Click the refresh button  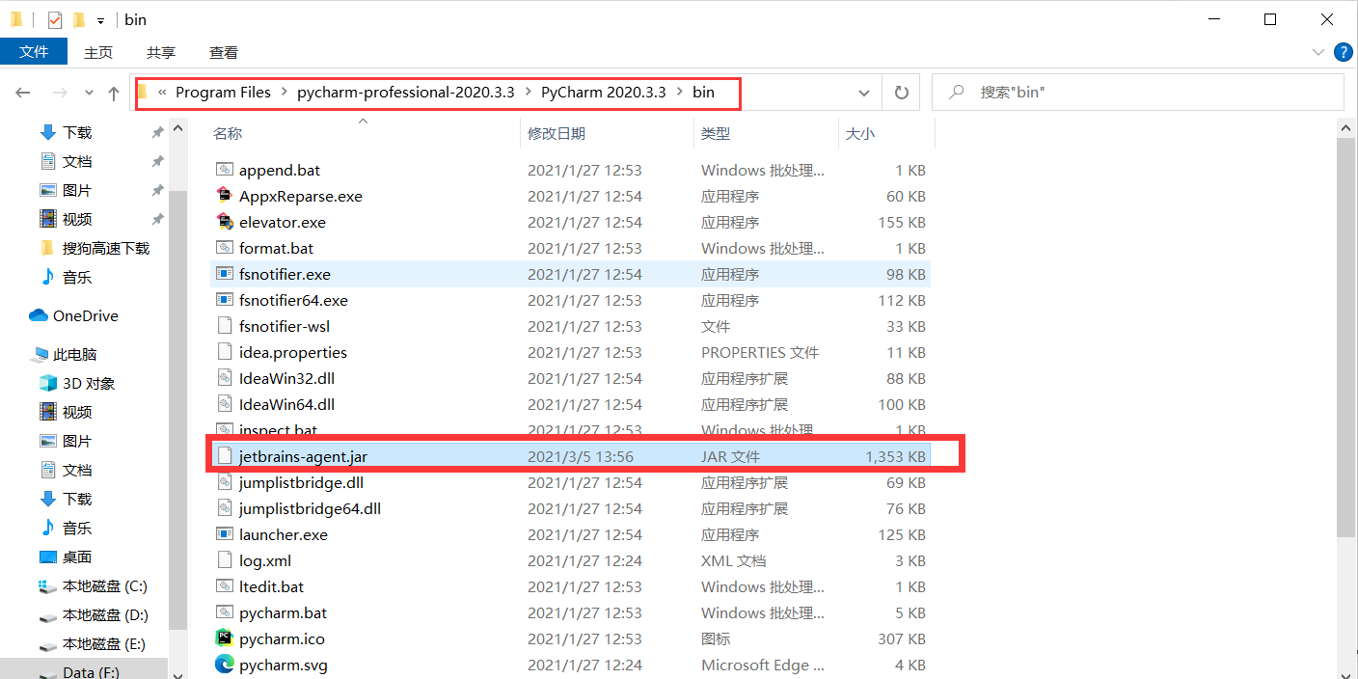click(x=901, y=92)
